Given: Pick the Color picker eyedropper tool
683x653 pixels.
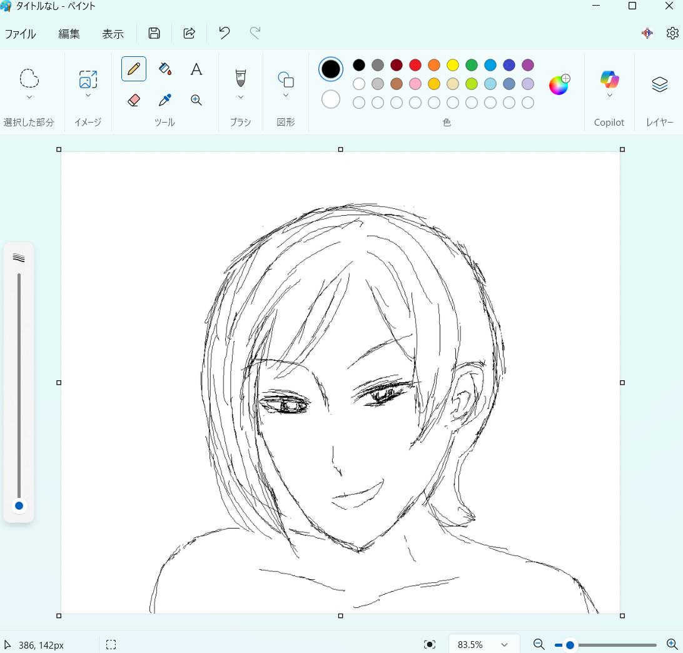Looking at the screenshot, I should pos(165,100).
